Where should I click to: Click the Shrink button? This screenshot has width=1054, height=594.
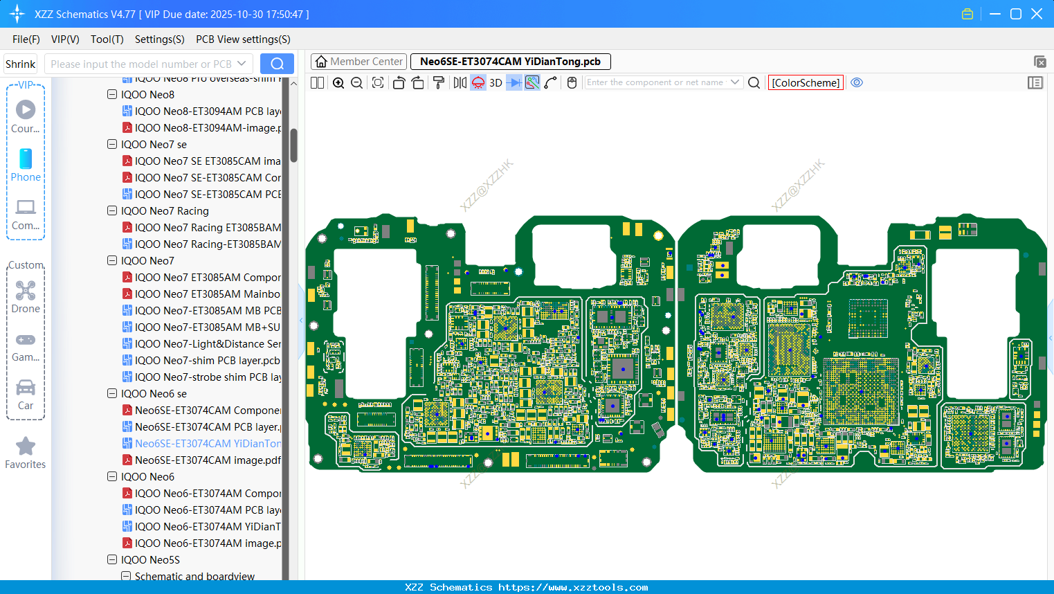click(x=21, y=64)
